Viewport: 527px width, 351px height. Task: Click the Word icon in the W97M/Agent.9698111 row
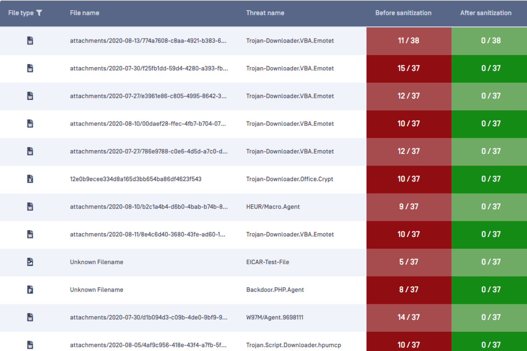pyautogui.click(x=30, y=317)
